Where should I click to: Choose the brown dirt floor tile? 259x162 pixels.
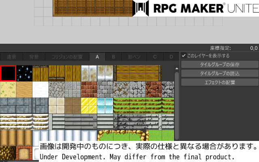[73, 105]
